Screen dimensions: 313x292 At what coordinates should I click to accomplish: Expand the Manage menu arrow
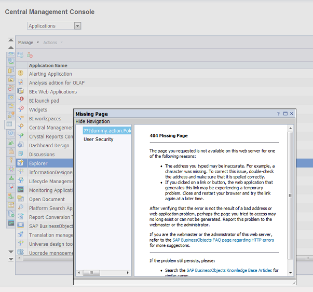[x=38, y=43]
